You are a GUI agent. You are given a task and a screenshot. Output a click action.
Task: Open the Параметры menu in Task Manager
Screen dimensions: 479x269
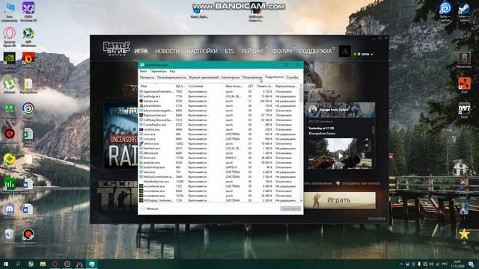coord(158,72)
